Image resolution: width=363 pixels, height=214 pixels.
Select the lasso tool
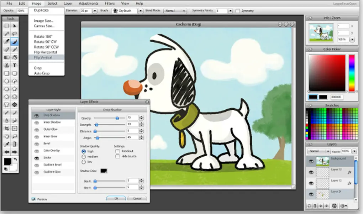click(x=15, y=33)
